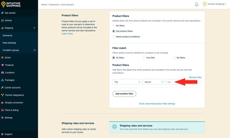230x138 pixels.
Task: Select the No filters radio option
Action: point(114,26)
